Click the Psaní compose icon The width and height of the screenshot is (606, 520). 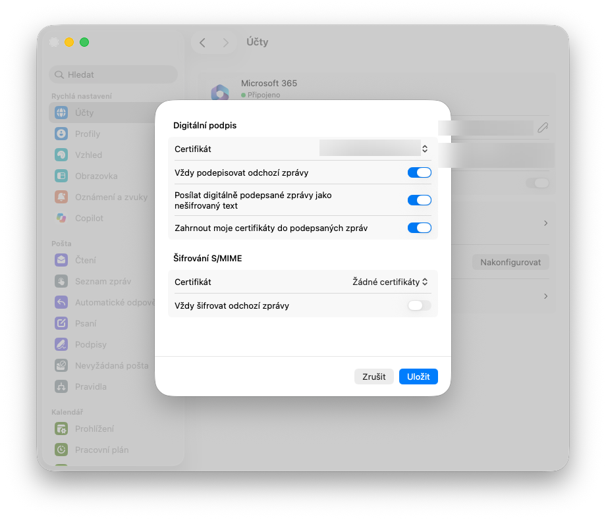click(61, 323)
